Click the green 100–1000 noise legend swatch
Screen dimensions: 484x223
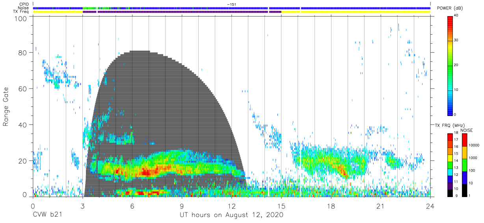point(464,165)
